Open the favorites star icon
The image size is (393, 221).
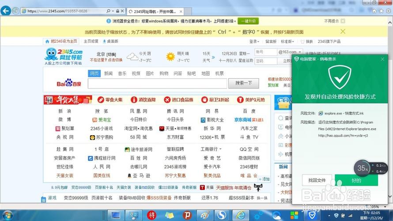[x=381, y=11]
